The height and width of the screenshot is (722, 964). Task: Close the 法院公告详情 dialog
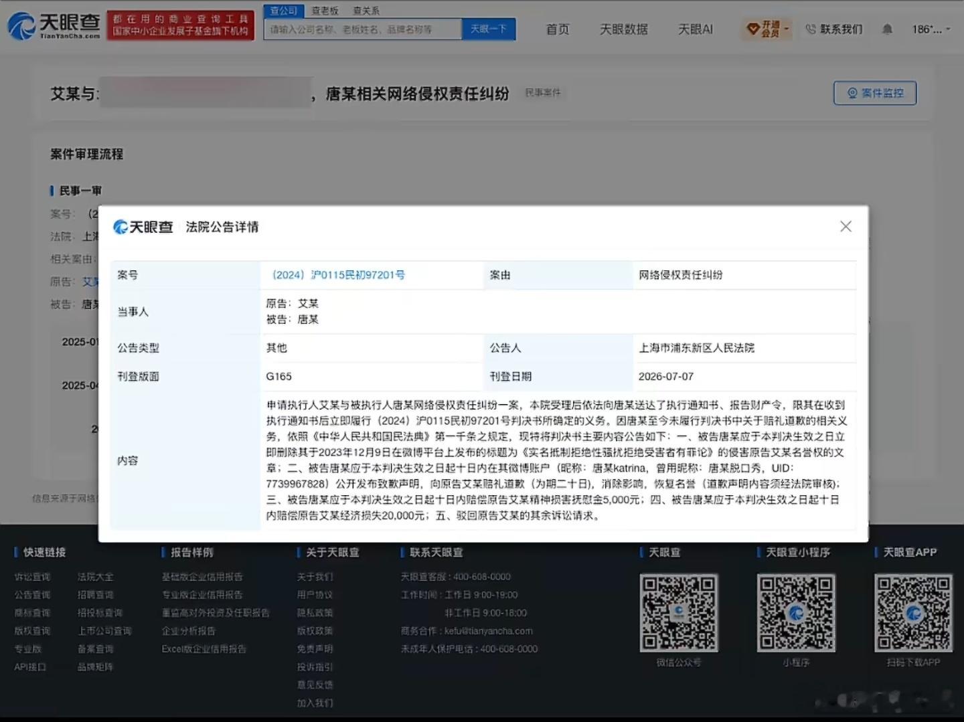click(846, 227)
